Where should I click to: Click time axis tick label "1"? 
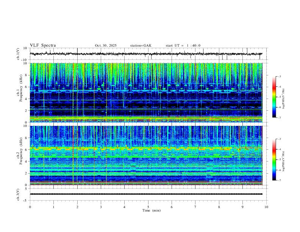[x=53, y=207]
